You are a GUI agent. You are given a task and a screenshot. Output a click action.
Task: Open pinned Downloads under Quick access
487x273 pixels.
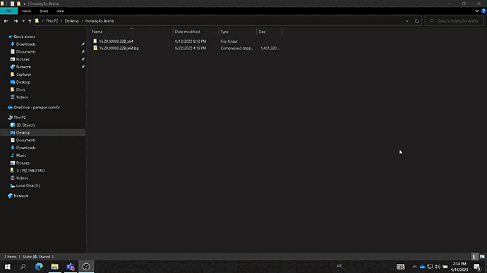[x=25, y=44]
